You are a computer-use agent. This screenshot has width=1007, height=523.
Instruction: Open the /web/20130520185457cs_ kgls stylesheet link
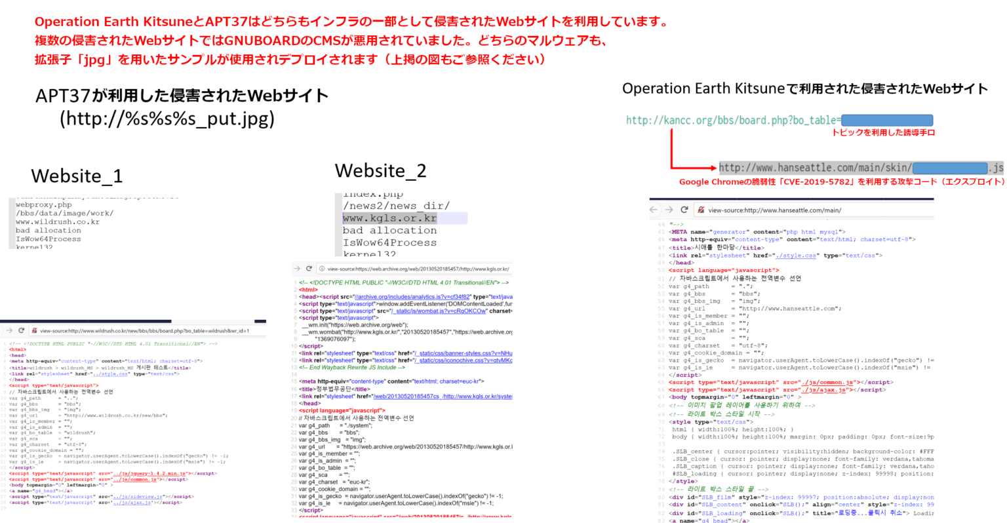(443, 397)
